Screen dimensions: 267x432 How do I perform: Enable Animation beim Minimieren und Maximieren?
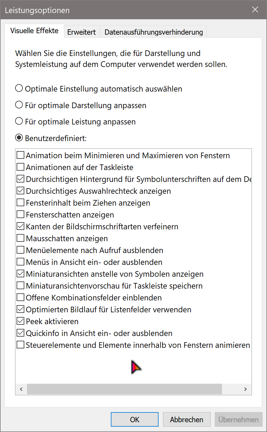[x=20, y=155]
